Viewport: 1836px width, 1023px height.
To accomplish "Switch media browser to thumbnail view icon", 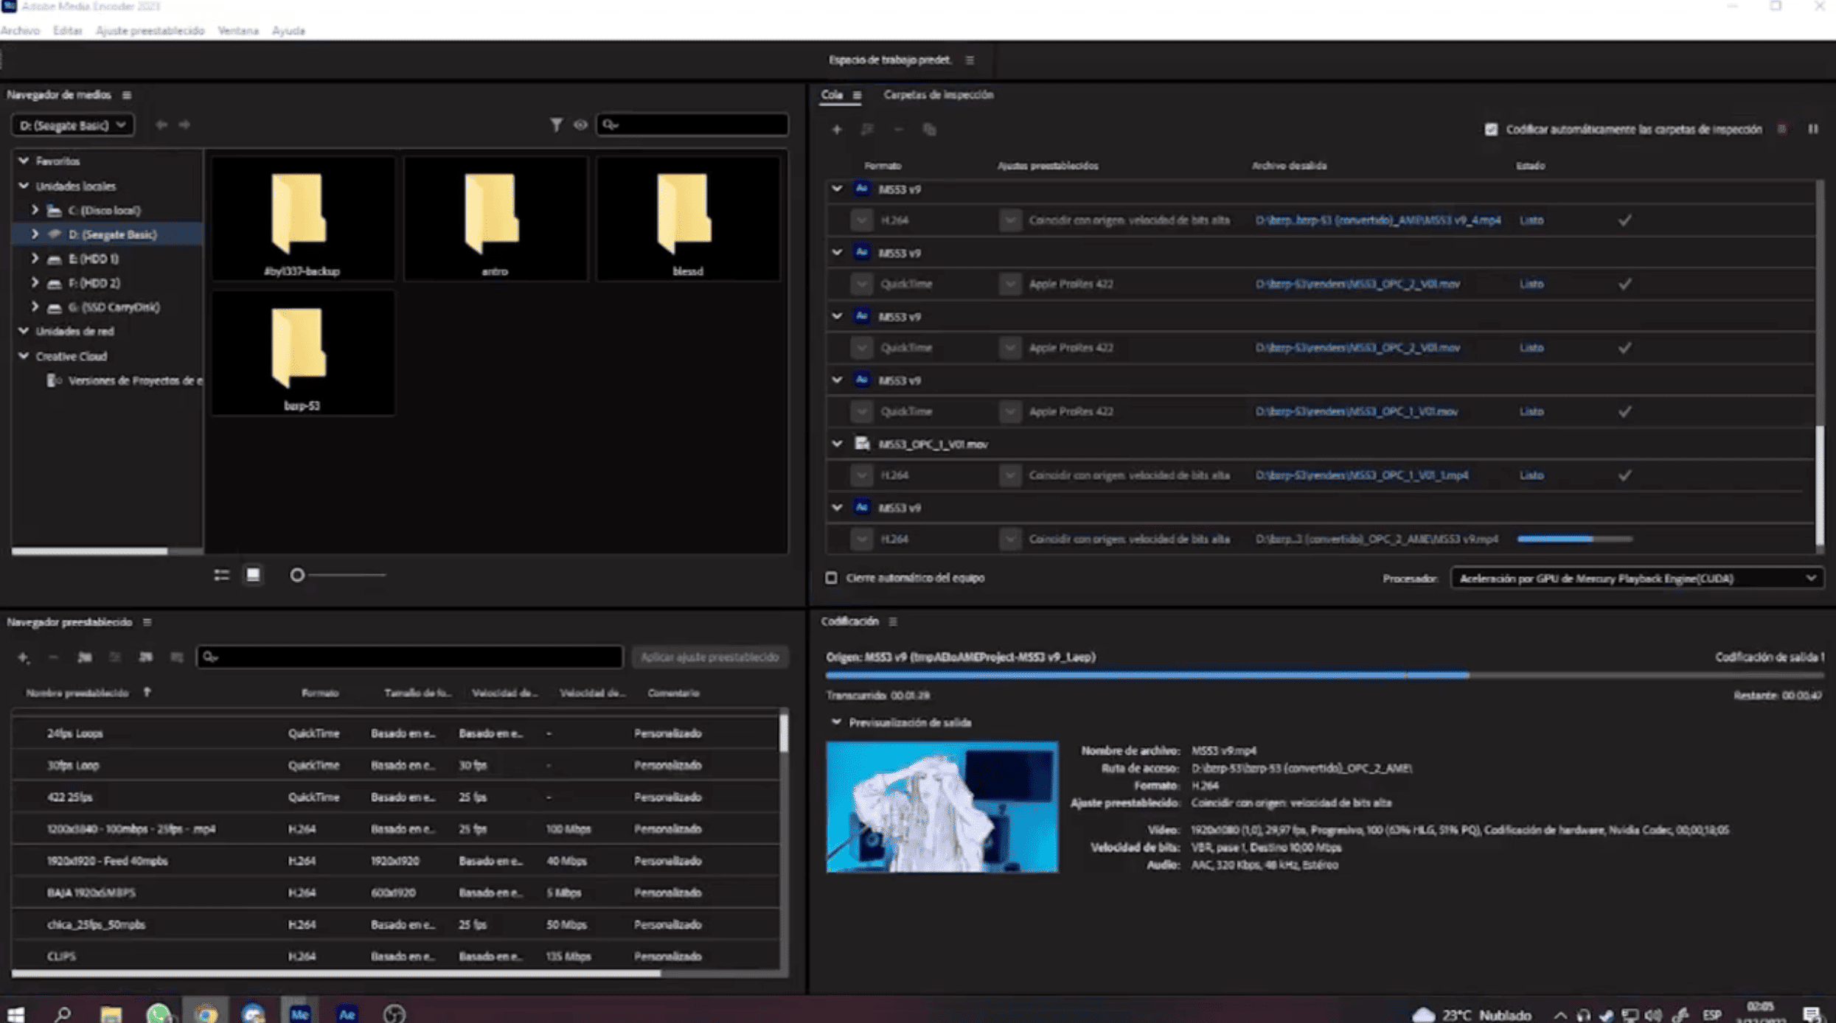I will click(253, 575).
